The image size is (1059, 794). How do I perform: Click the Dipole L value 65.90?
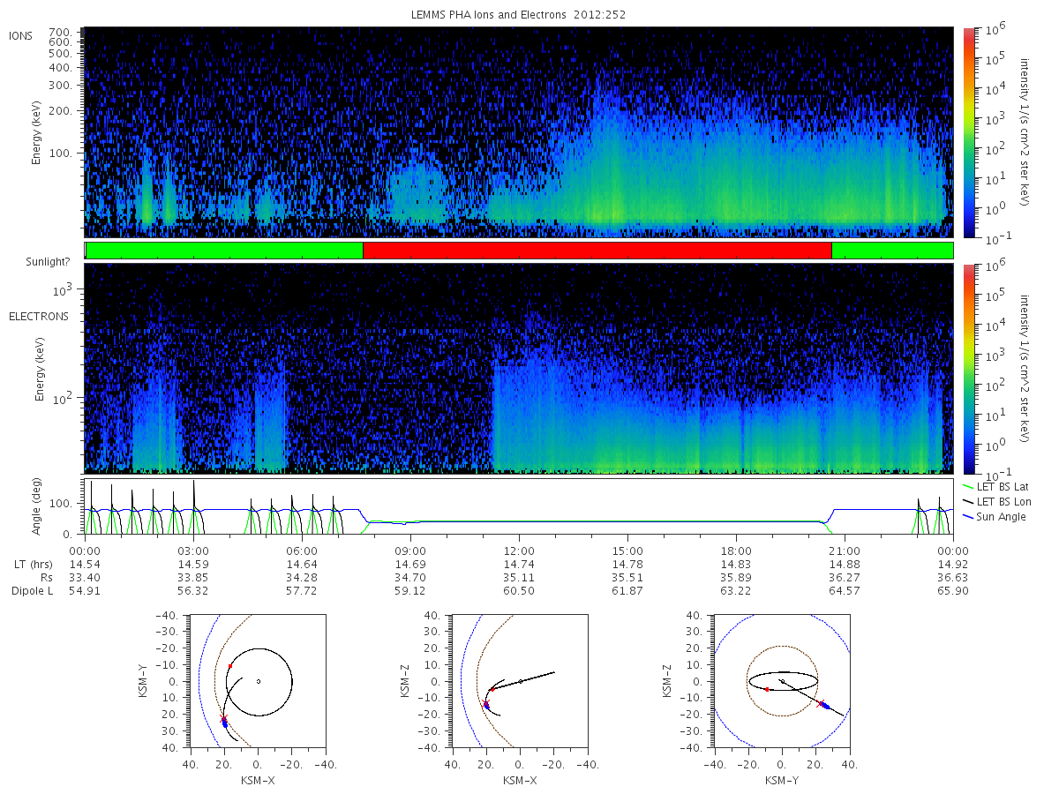click(953, 591)
